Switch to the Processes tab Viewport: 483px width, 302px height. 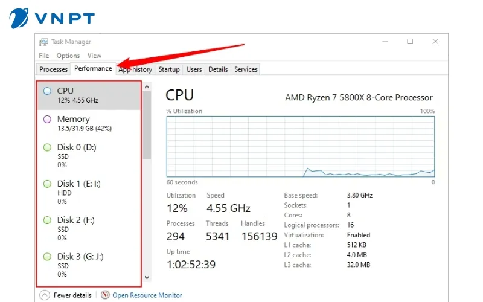pos(54,69)
